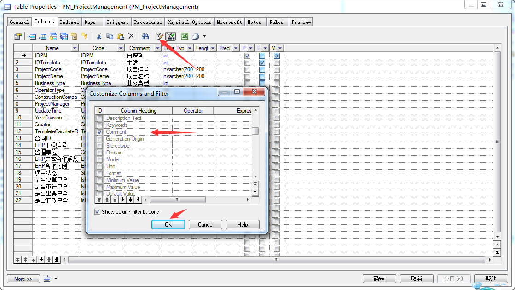Cut selection with the scissors icon
The image size is (515, 290).
99,36
